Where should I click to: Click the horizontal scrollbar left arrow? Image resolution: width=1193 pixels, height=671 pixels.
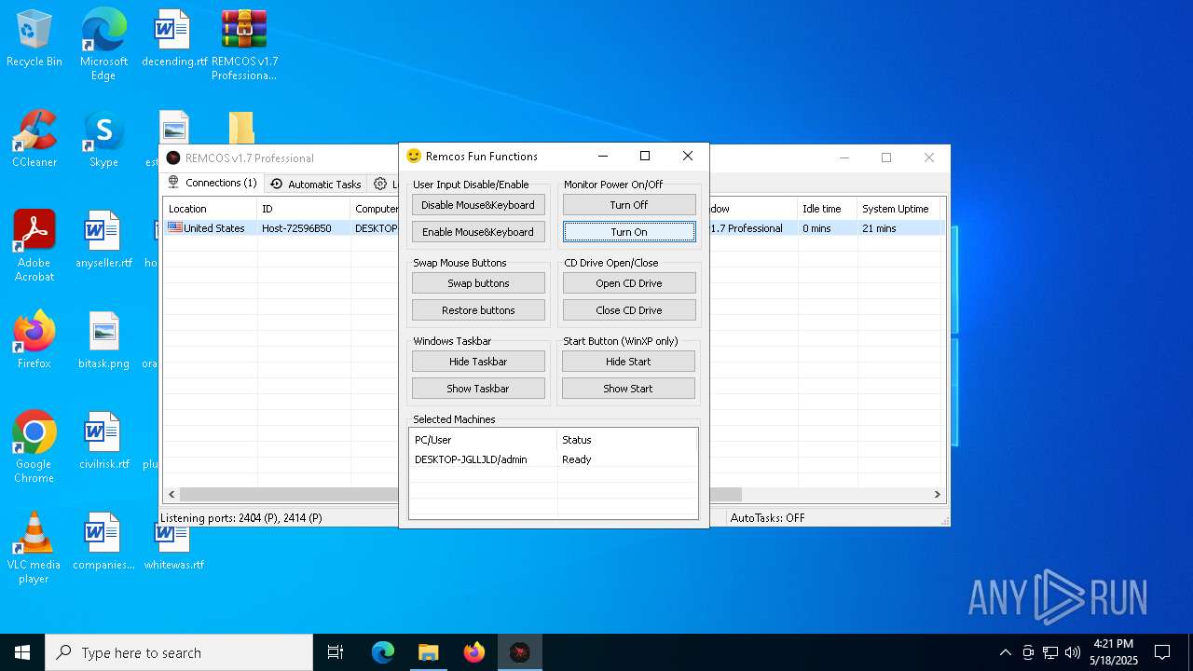point(171,495)
